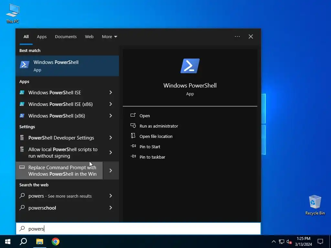
Task: Expand the powerschool suggestion arrow
Action: click(111, 208)
